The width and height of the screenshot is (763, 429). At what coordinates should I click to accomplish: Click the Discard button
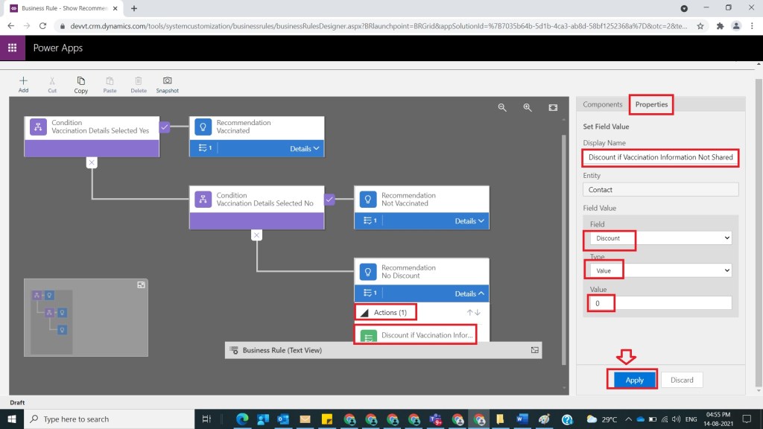[x=681, y=380]
